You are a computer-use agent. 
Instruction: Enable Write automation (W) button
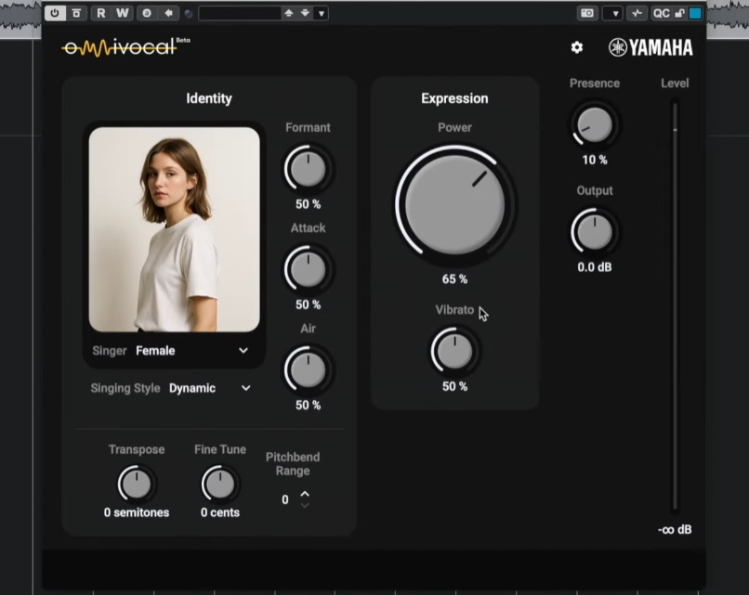[x=123, y=13]
